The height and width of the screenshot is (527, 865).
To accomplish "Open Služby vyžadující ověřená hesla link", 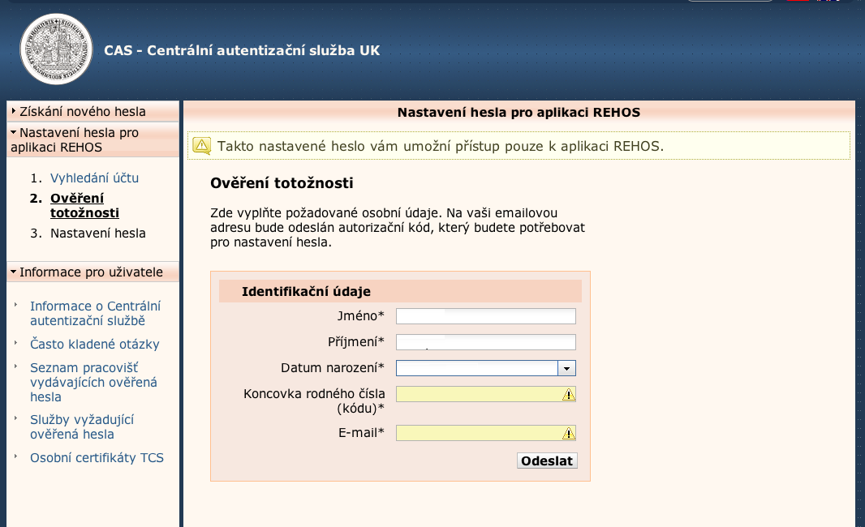I will click(x=82, y=426).
